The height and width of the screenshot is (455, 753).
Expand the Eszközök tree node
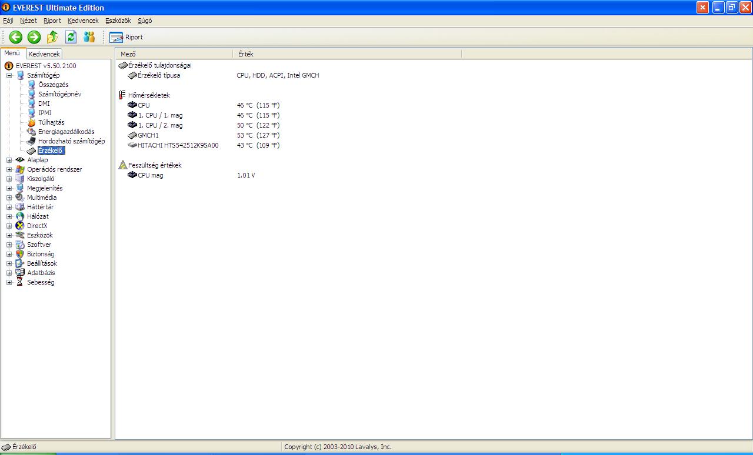click(x=9, y=235)
